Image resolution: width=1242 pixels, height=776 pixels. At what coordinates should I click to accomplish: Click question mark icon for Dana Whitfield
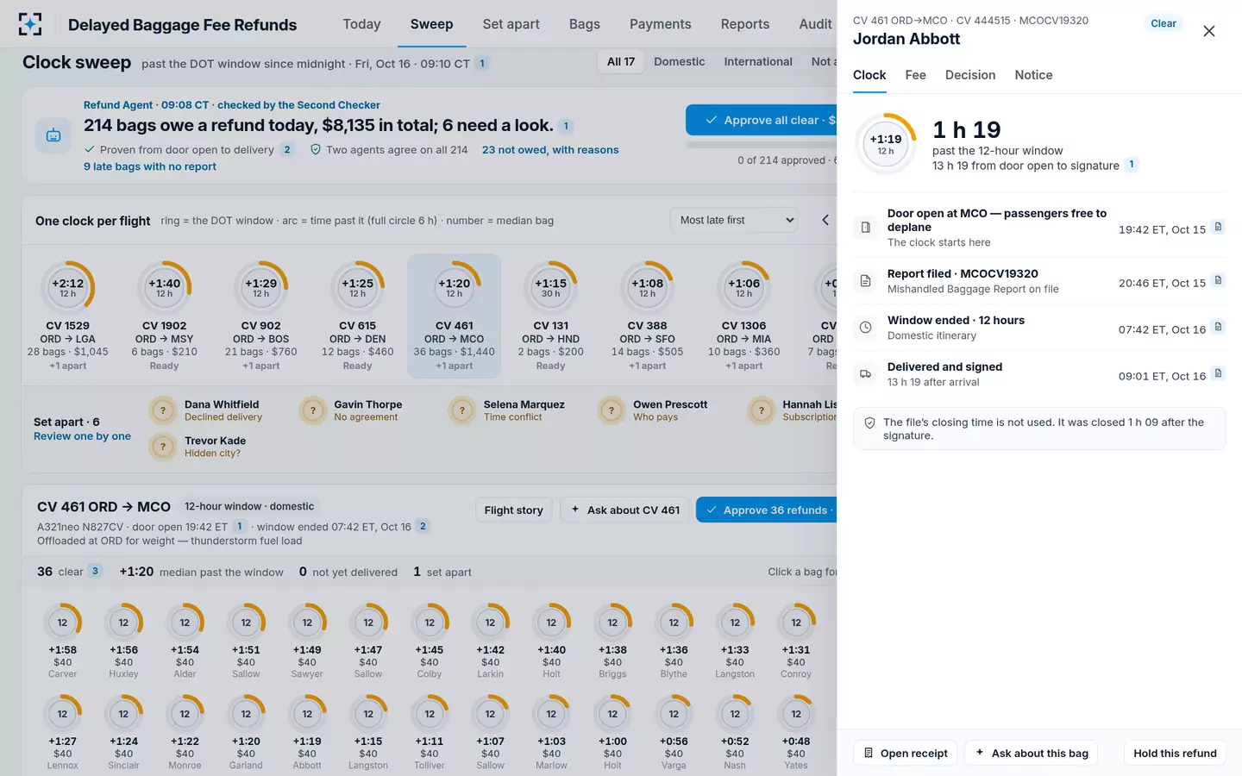(x=163, y=410)
